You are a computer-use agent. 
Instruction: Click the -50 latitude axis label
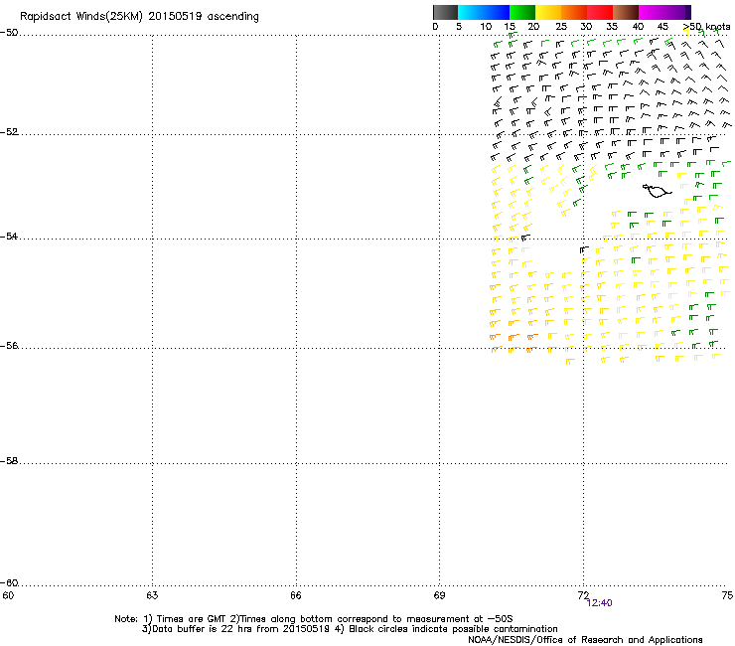pyautogui.click(x=9, y=33)
